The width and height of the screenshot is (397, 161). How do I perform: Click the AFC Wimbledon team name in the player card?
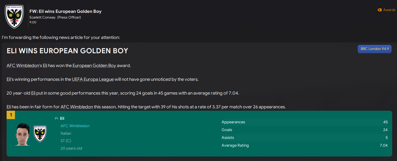pos(75,126)
